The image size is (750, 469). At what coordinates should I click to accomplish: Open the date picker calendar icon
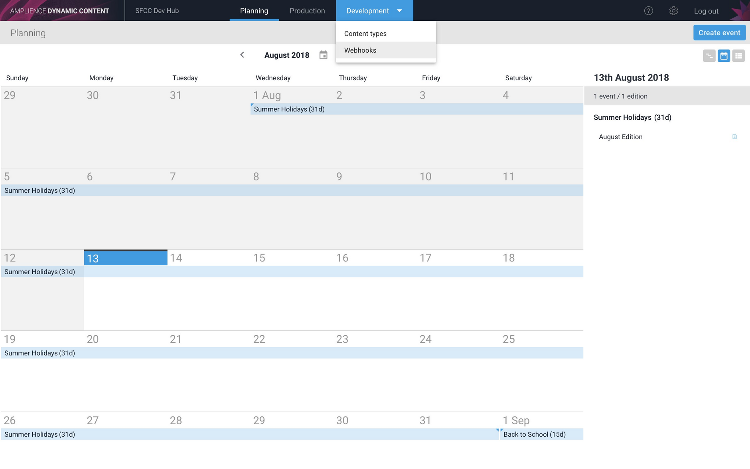pos(323,55)
